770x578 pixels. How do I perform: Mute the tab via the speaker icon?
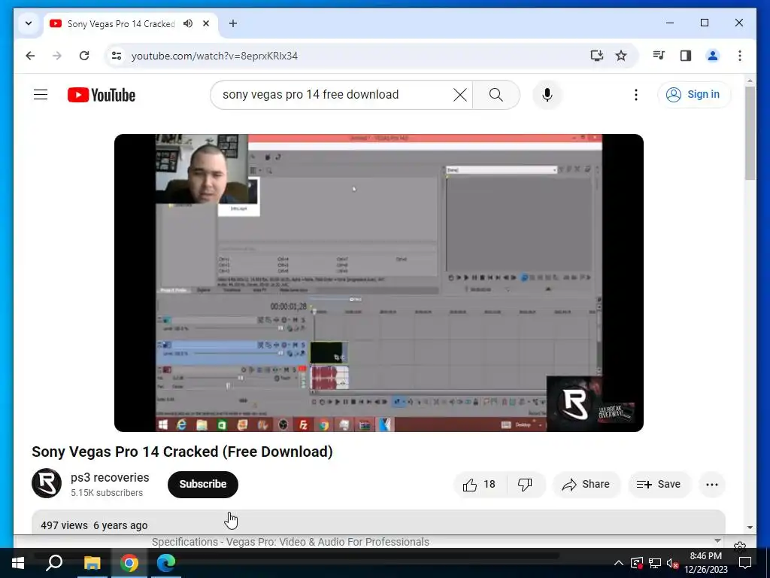188,23
